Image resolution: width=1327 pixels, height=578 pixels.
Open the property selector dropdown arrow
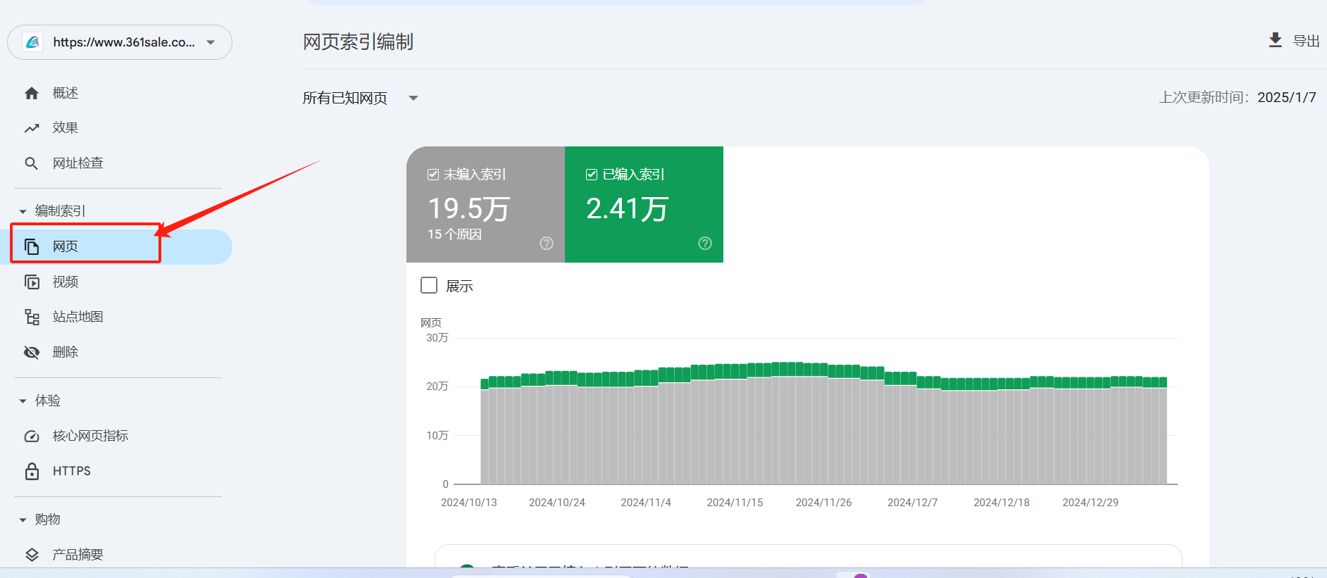[x=211, y=42]
